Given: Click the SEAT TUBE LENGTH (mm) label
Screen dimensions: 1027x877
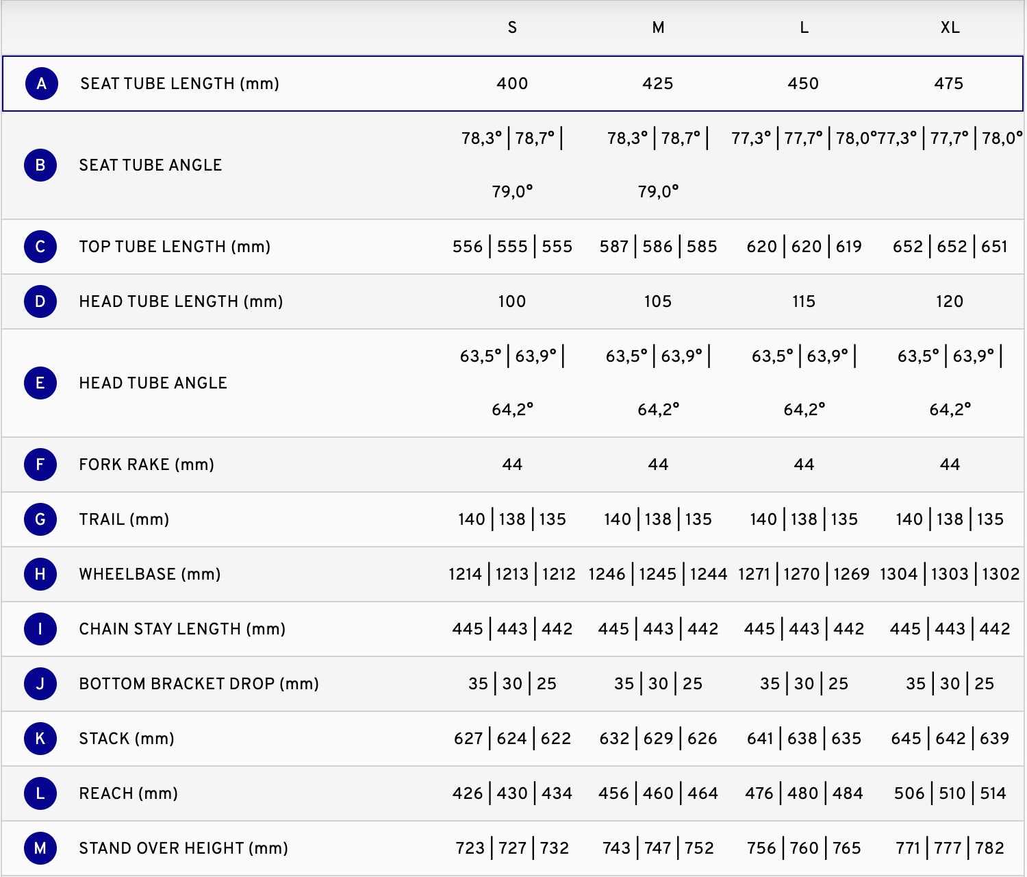Looking at the screenshot, I should click(179, 84).
